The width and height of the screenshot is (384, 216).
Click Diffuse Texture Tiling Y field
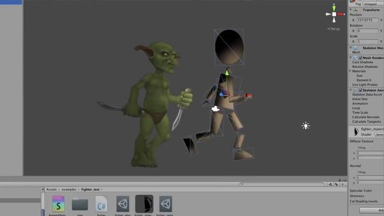(370, 158)
